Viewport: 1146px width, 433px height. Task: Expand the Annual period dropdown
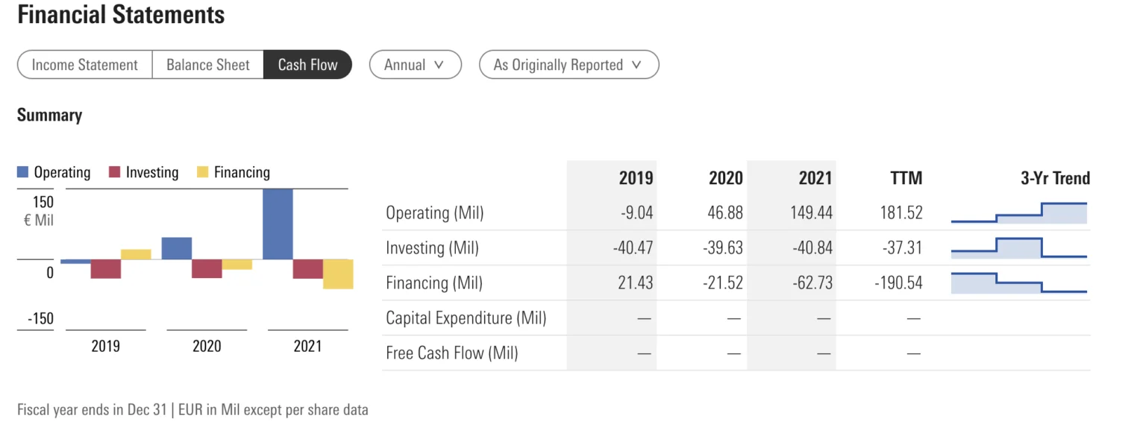tap(415, 65)
